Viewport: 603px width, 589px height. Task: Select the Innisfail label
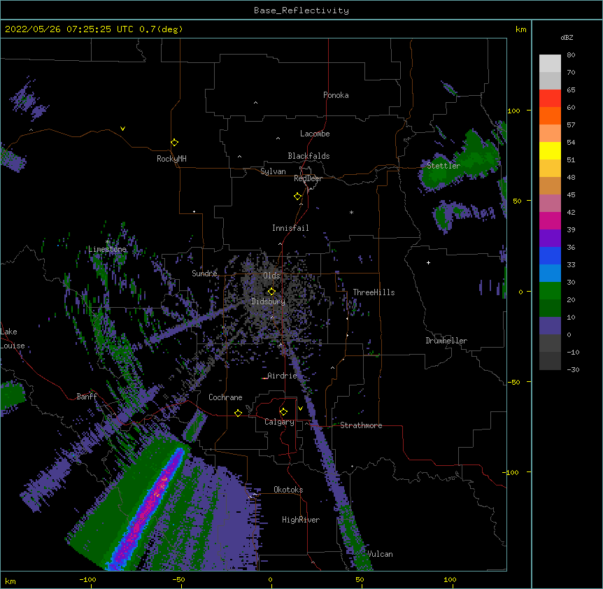[290, 228]
